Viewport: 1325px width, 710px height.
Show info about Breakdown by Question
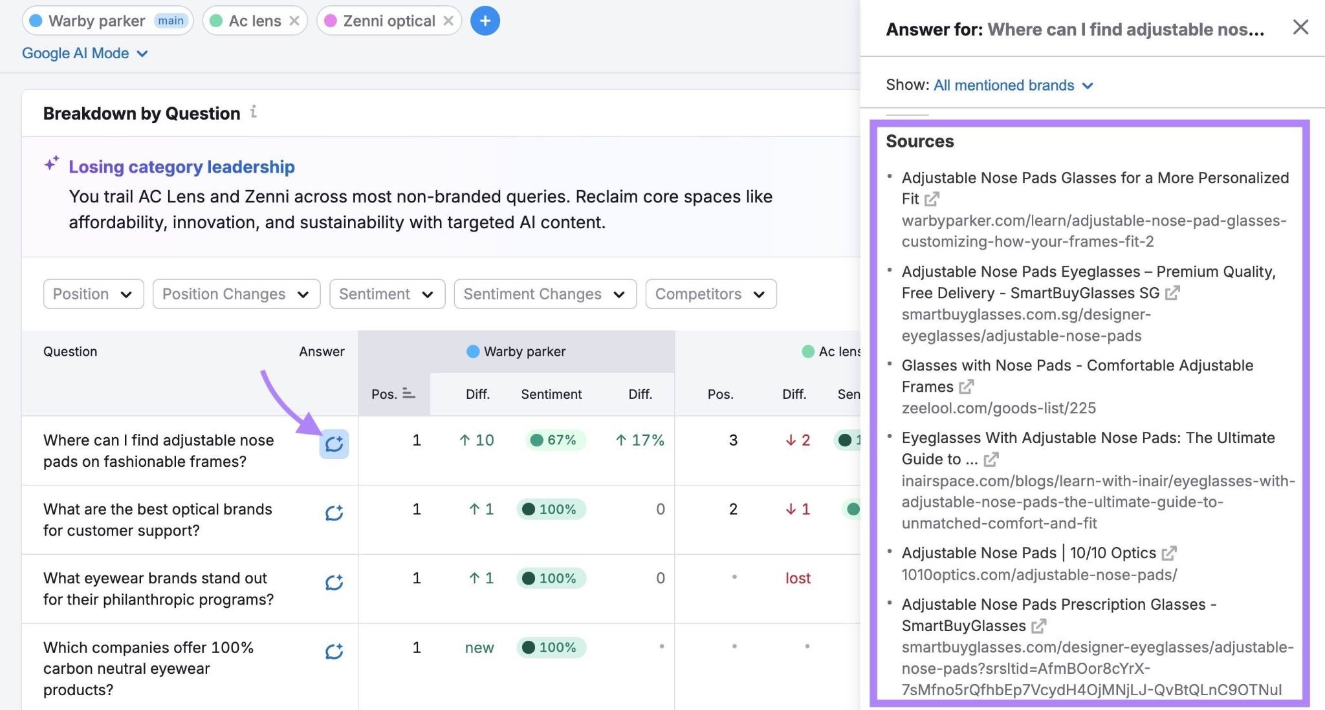(254, 112)
